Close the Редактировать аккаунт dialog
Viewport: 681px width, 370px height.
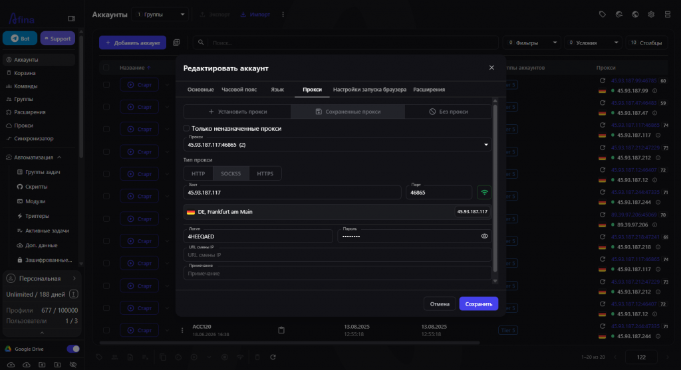(x=491, y=68)
